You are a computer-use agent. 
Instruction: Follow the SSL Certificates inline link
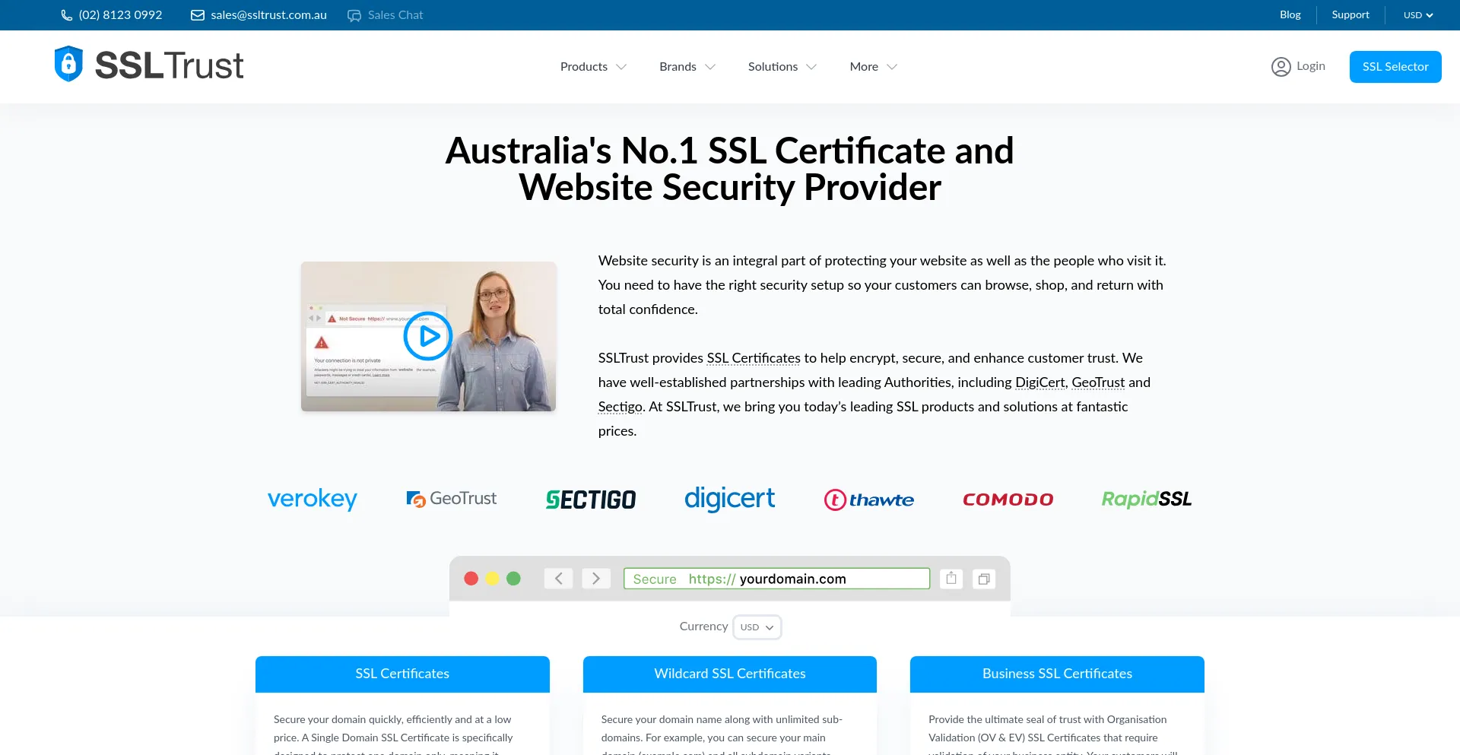[754, 358]
